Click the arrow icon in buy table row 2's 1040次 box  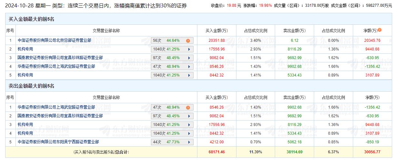point(188,49)
